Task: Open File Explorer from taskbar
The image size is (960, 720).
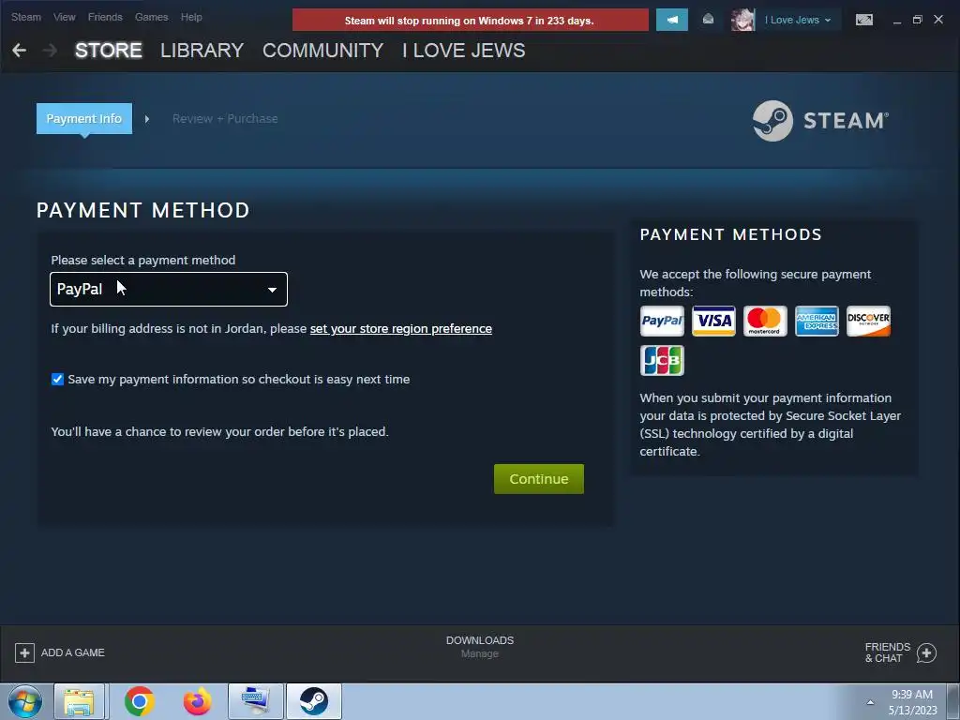Action: coord(80,701)
